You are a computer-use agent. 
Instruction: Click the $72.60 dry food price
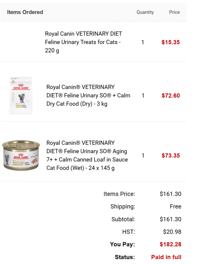coord(170,96)
